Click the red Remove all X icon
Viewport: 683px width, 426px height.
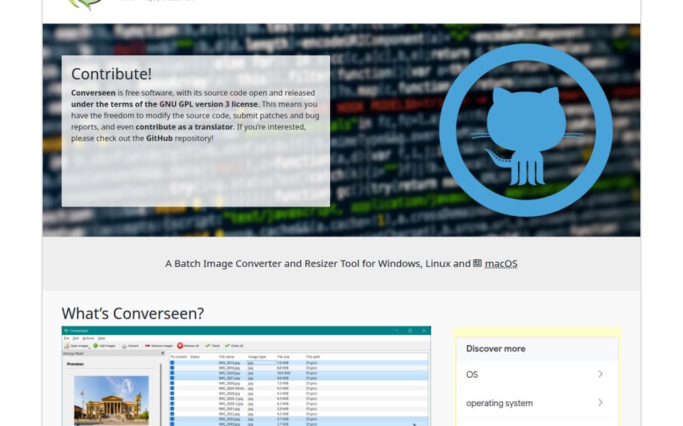180,346
